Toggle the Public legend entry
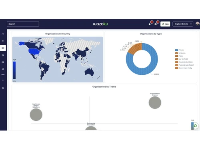Viewport: 200px width, 150px height. 179,56
